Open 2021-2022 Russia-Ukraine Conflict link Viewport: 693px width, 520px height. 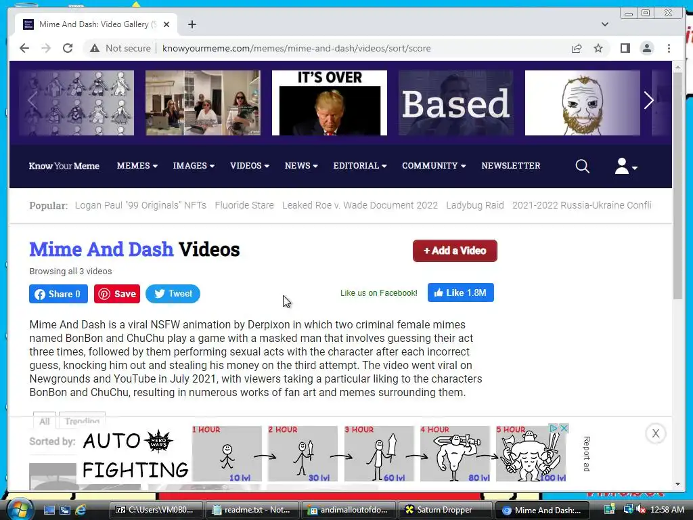point(581,205)
